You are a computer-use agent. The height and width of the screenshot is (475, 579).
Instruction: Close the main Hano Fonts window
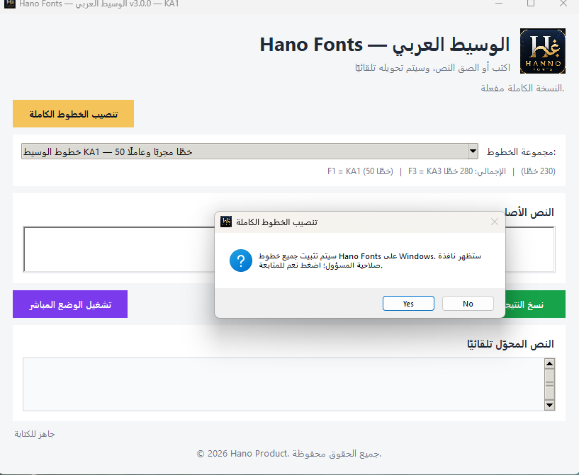tap(563, 4)
